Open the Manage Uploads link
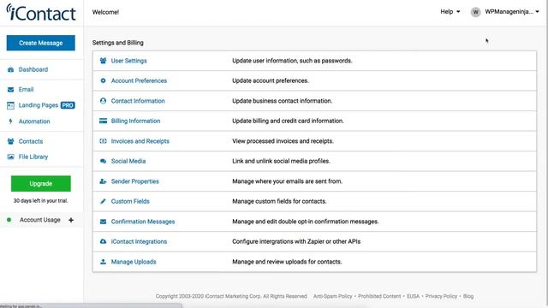This screenshot has height=308, width=548. (134, 262)
